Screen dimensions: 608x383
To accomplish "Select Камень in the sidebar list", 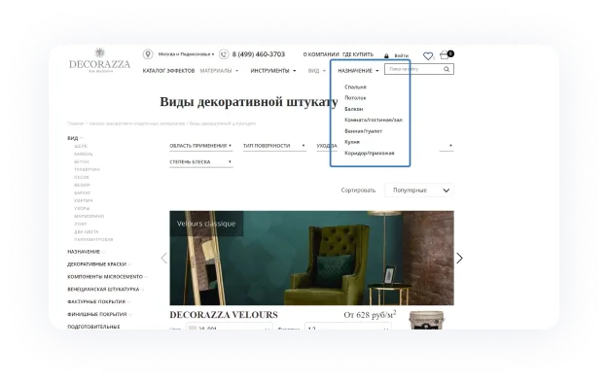I will (84, 154).
